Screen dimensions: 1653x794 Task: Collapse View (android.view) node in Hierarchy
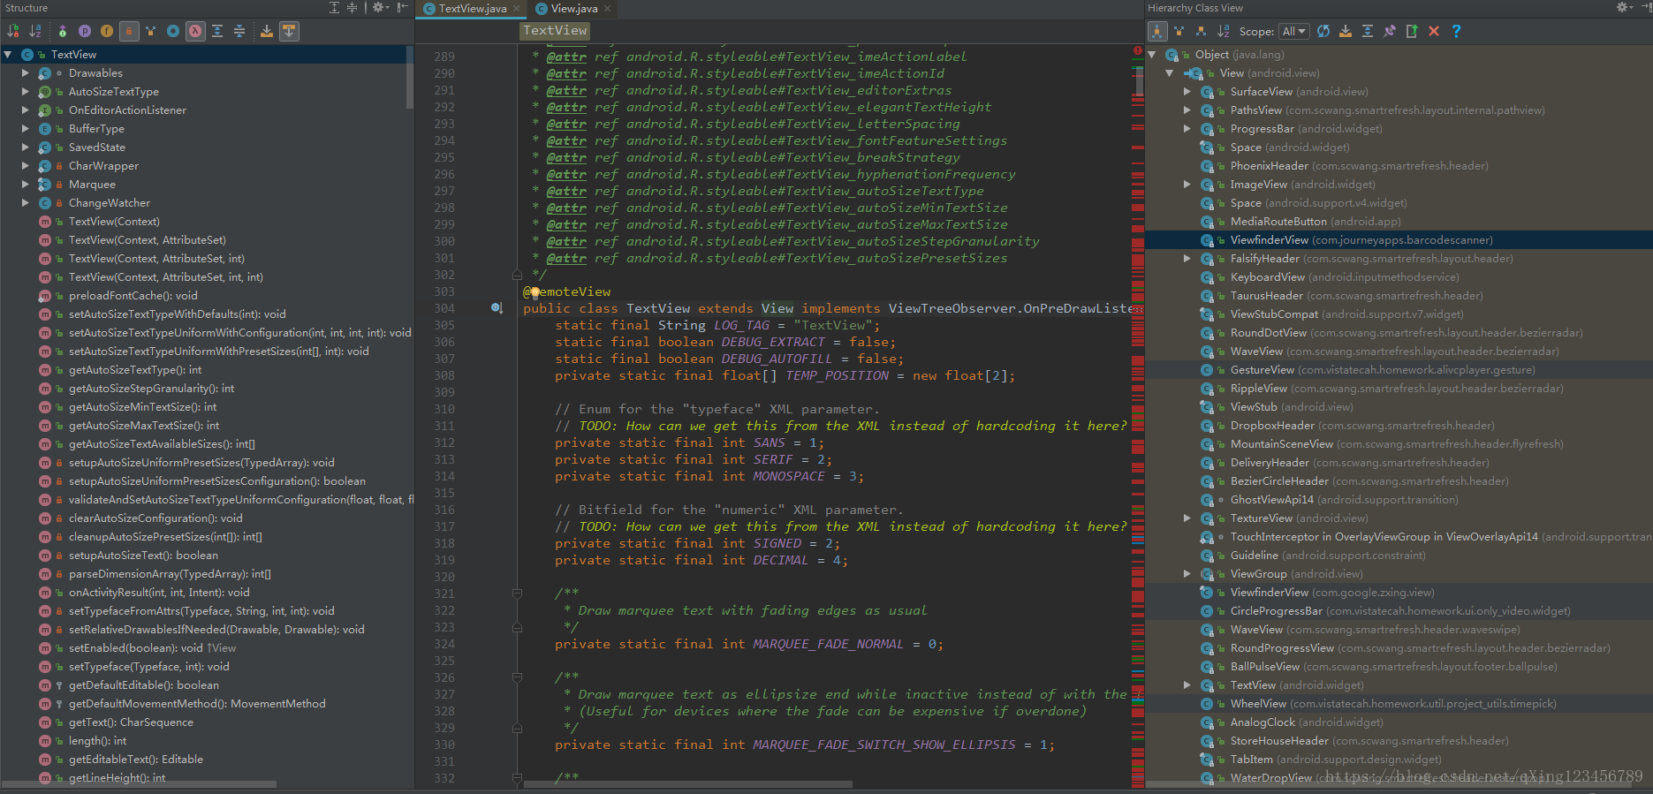[1170, 73]
